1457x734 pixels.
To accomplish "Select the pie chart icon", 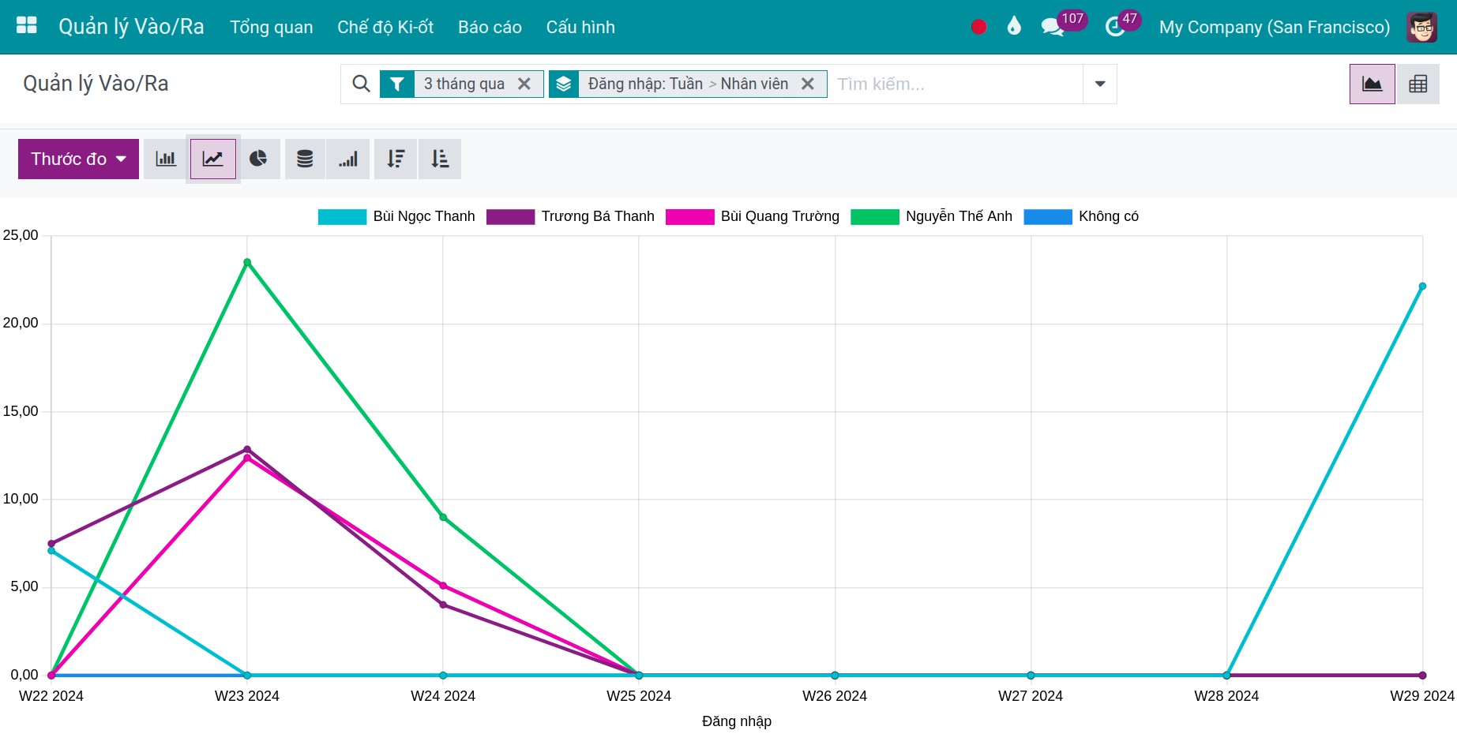I will pos(258,159).
